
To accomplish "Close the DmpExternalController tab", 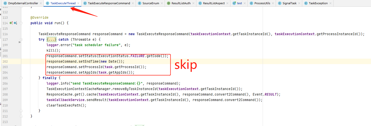I will pos(41,3).
